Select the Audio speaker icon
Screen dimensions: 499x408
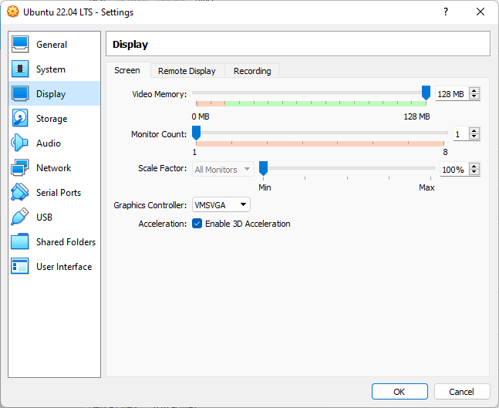[x=20, y=143]
